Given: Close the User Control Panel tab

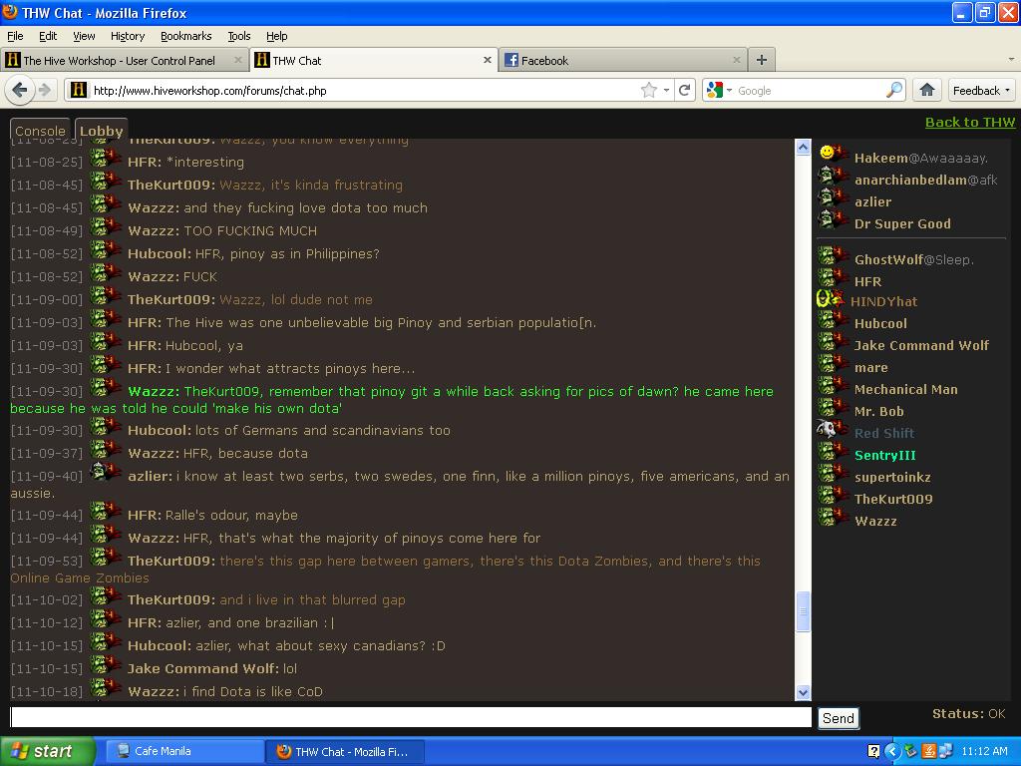Looking at the screenshot, I should pos(237,60).
